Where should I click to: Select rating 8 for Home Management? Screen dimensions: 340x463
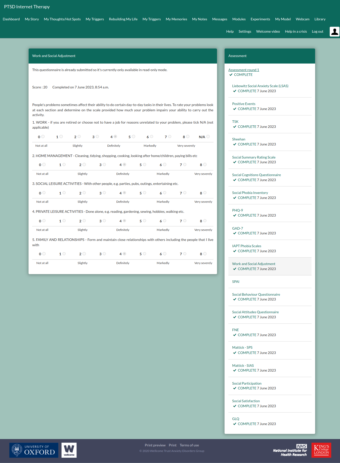[x=205, y=165]
